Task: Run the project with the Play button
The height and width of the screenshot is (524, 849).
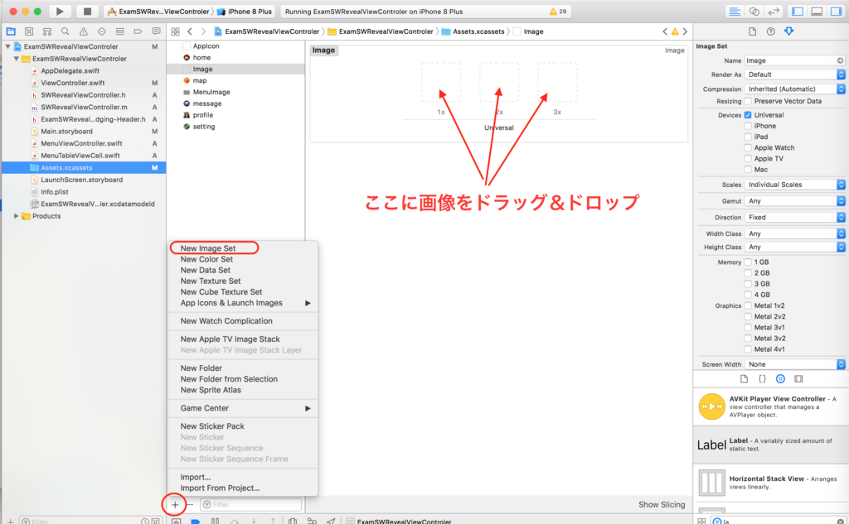Action: coord(60,12)
